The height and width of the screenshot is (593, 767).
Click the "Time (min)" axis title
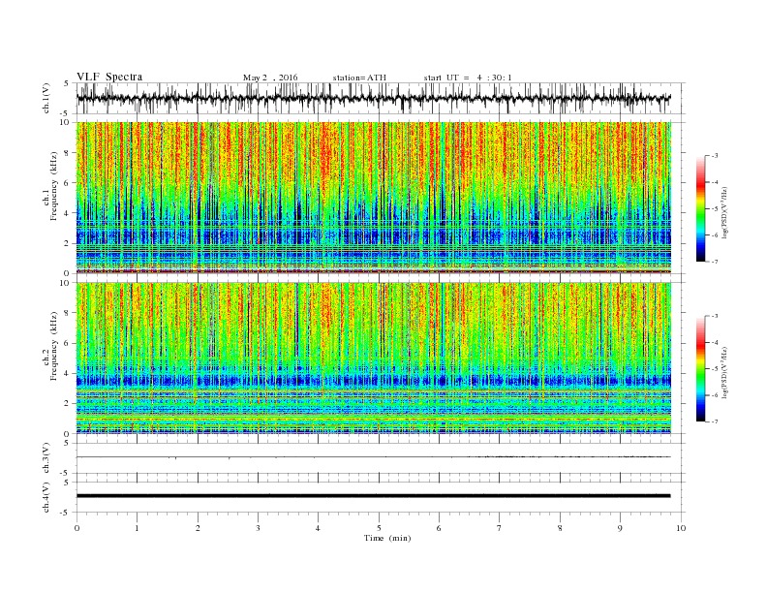[387, 538]
